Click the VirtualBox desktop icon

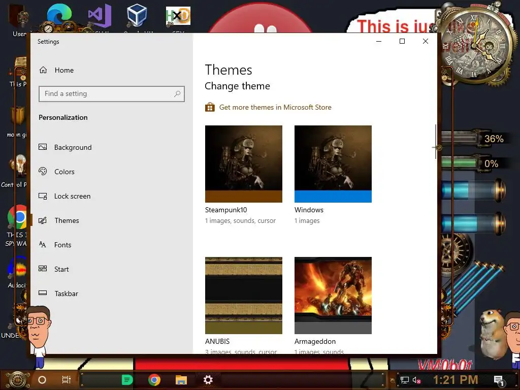137,16
